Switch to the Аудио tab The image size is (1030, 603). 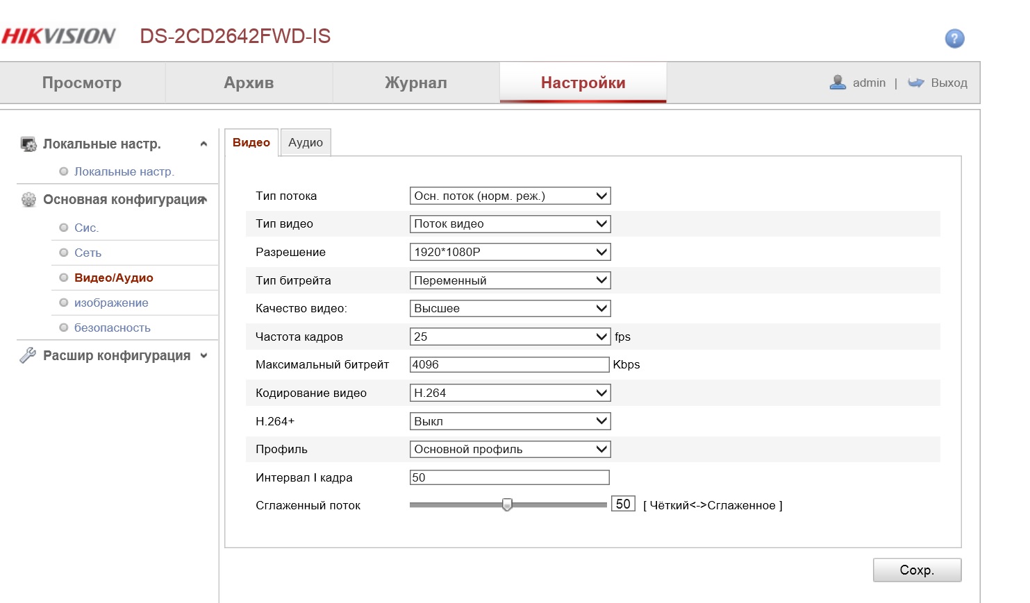point(306,142)
